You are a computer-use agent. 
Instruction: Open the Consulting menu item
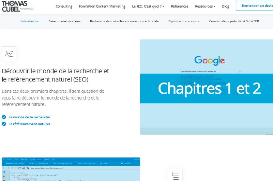[x=64, y=6]
